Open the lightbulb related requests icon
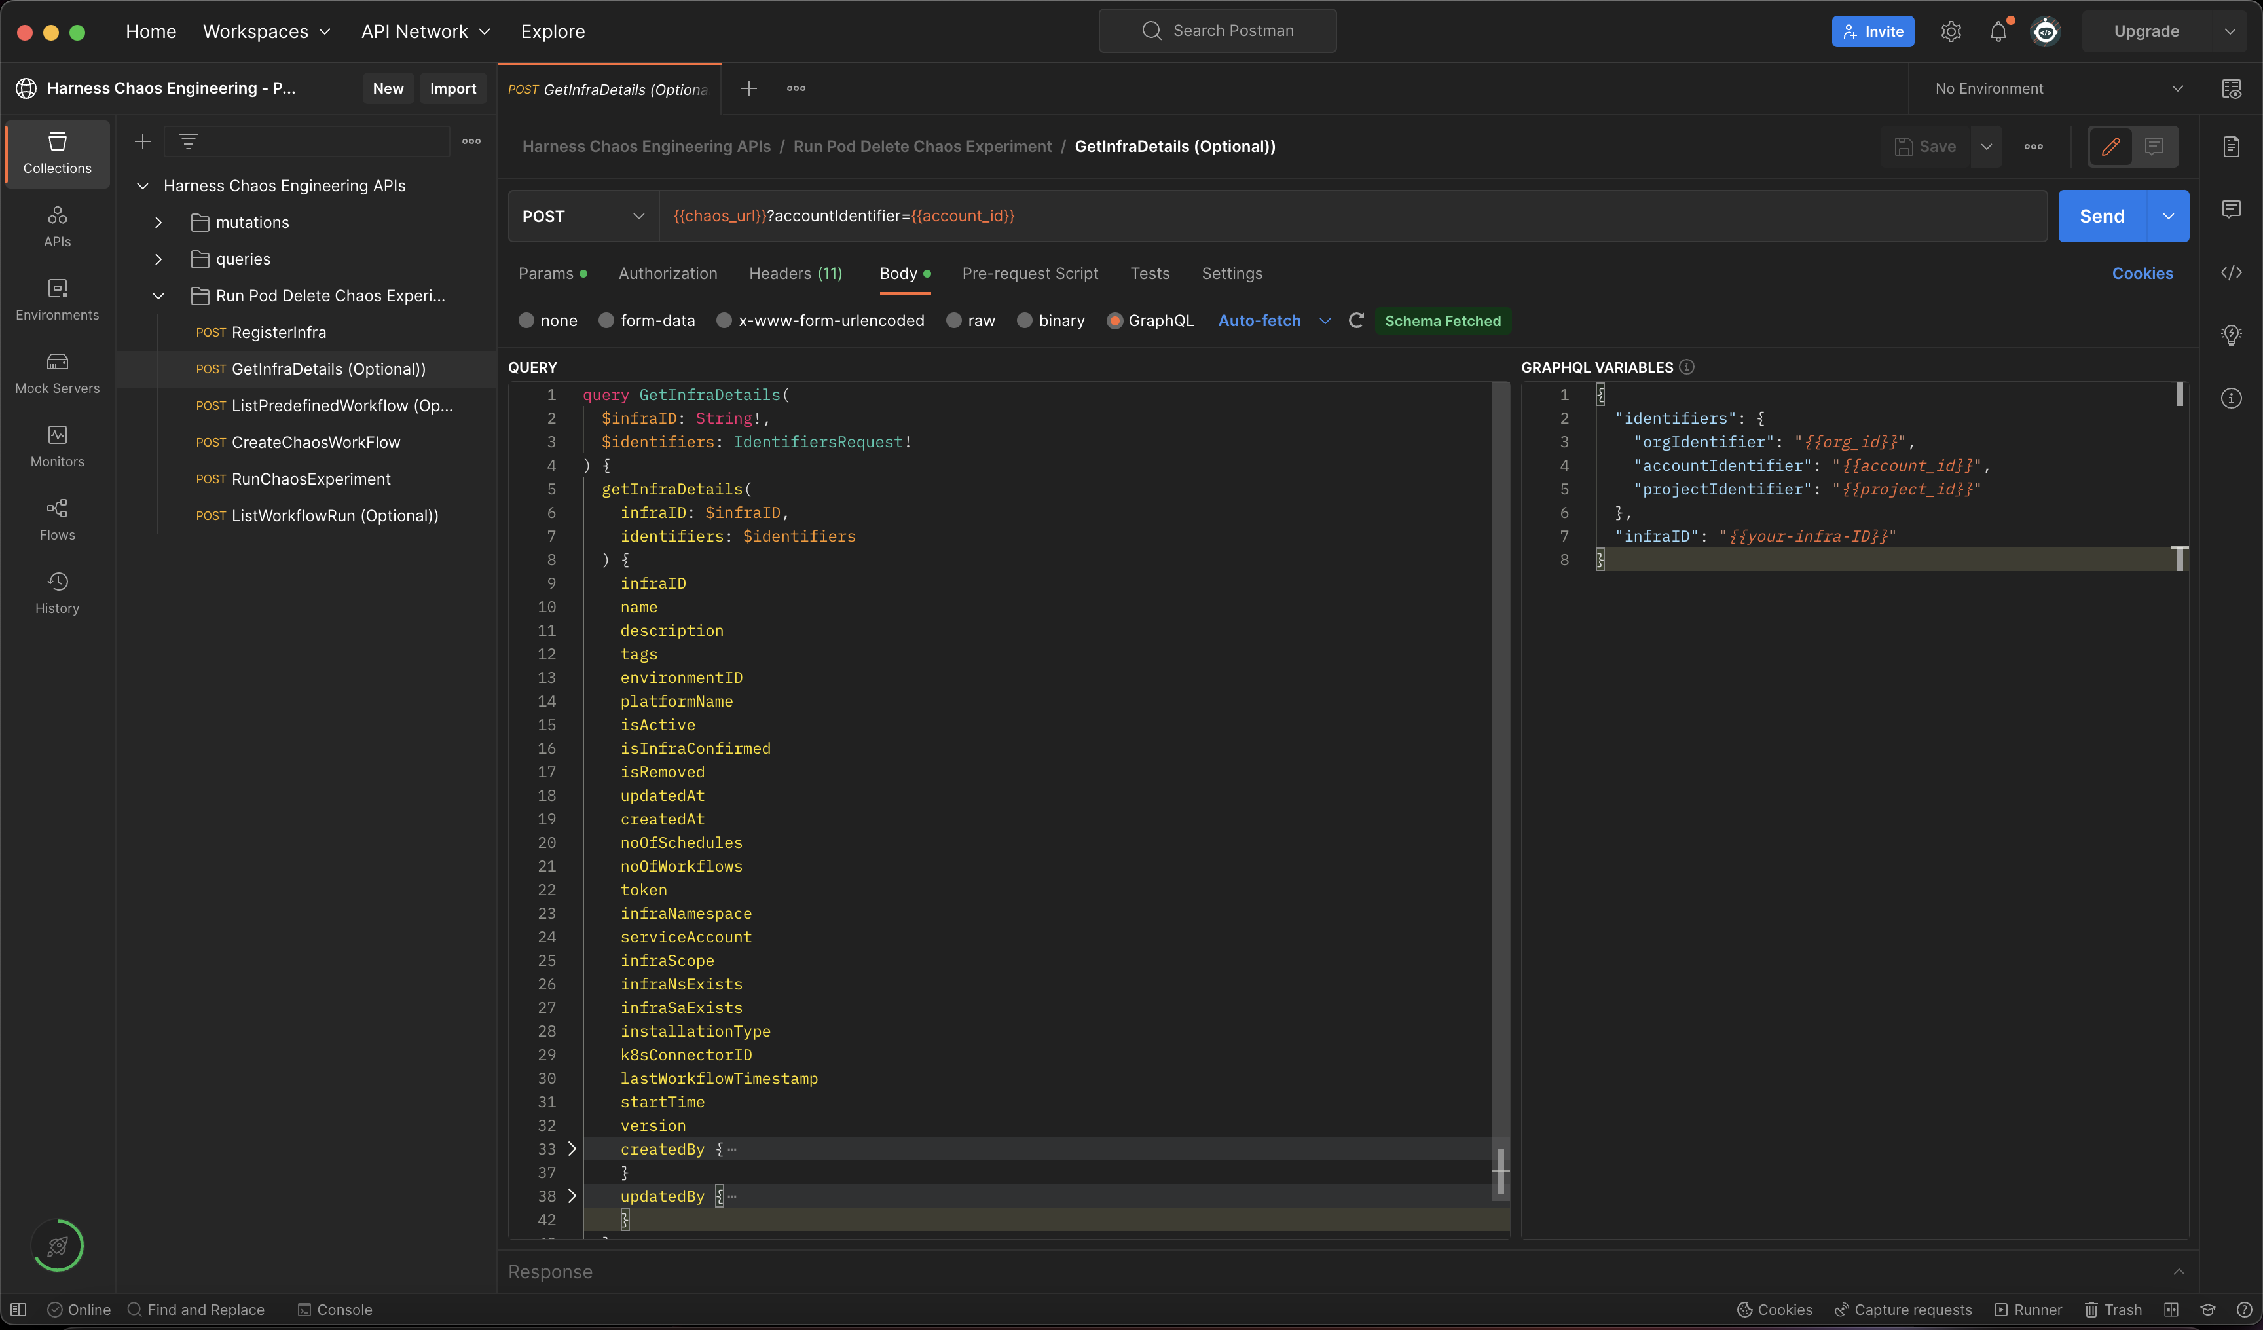This screenshot has width=2263, height=1330. (x=2232, y=335)
